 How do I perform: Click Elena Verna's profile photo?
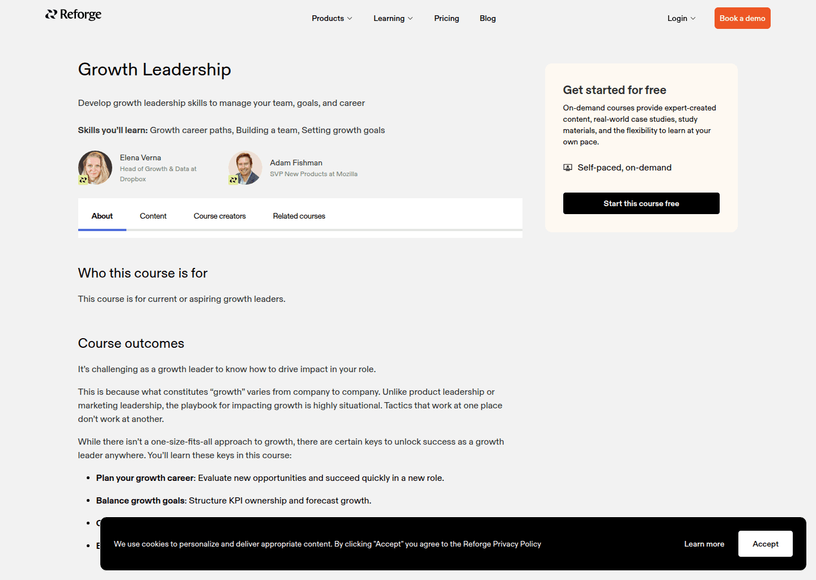pyautogui.click(x=95, y=168)
